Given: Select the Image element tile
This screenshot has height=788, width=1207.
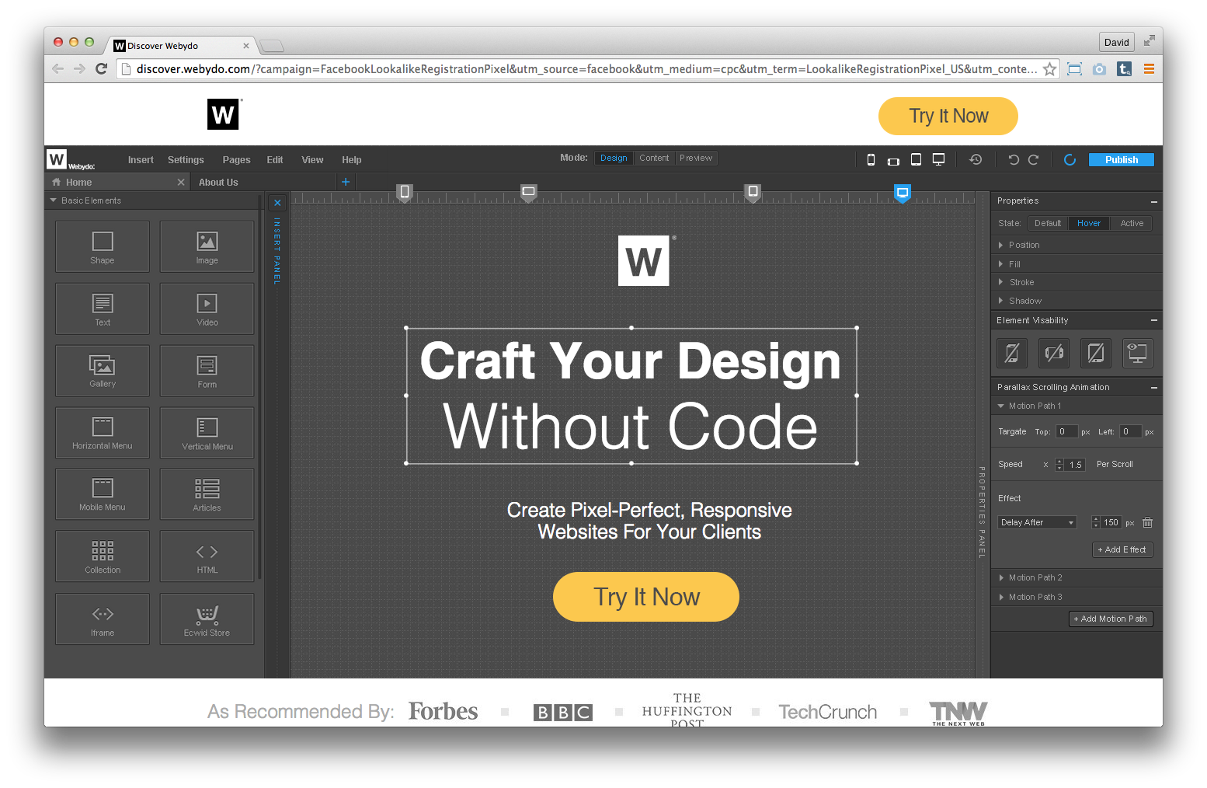Looking at the screenshot, I should pyautogui.click(x=207, y=246).
